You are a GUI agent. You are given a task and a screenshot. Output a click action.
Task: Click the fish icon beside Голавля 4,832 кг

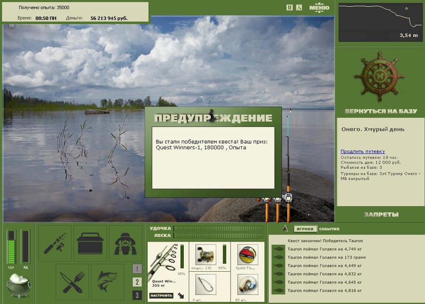coord(278,274)
